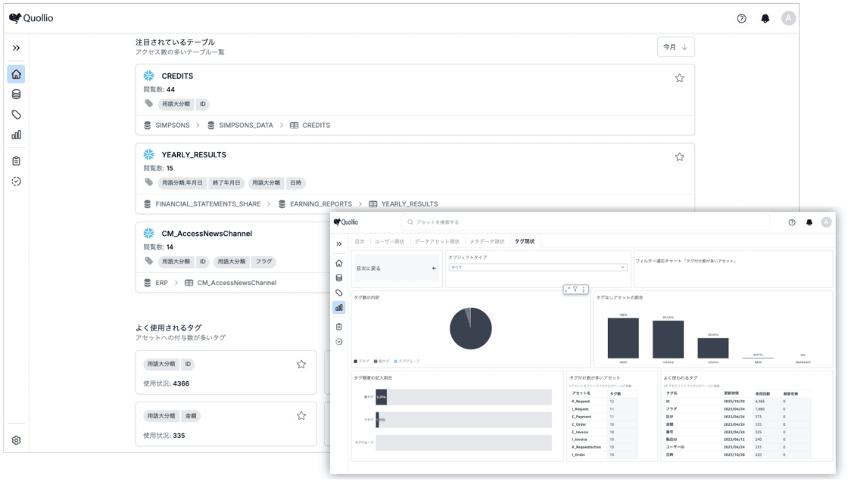This screenshot has width=851, height=481.
Task: Click notification bell in main top bar
Action: pos(765,18)
